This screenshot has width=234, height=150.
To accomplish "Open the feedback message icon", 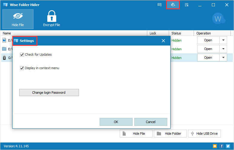I will pos(159,5).
